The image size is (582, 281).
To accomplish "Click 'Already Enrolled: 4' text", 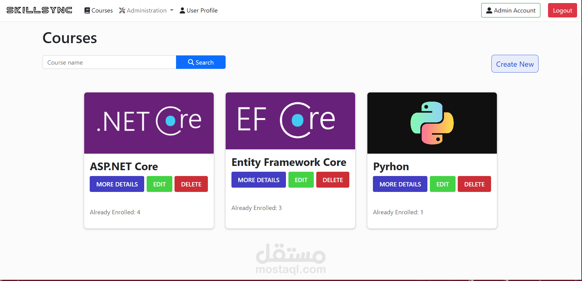I will click(x=115, y=212).
